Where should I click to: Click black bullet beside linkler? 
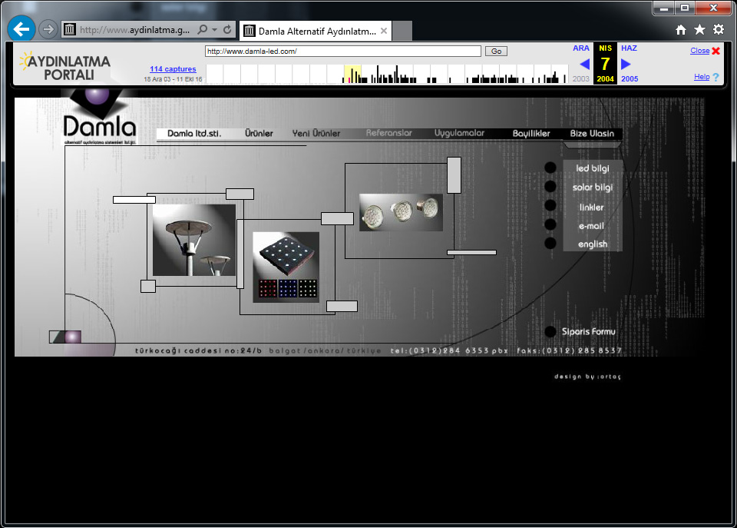tap(550, 206)
